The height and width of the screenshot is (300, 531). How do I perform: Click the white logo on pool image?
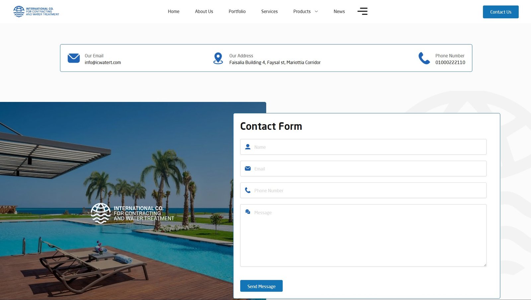click(x=132, y=213)
